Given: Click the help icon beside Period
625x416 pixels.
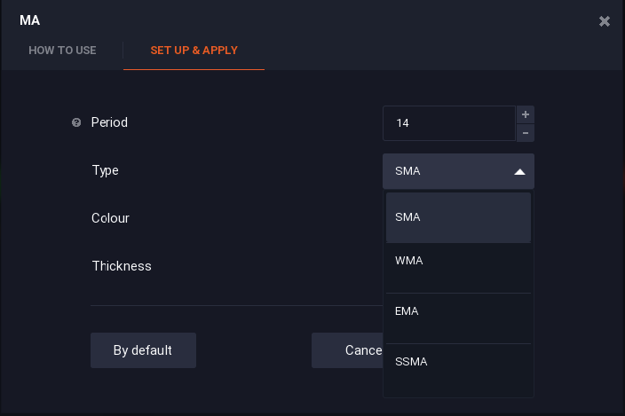Looking at the screenshot, I should click(x=76, y=122).
